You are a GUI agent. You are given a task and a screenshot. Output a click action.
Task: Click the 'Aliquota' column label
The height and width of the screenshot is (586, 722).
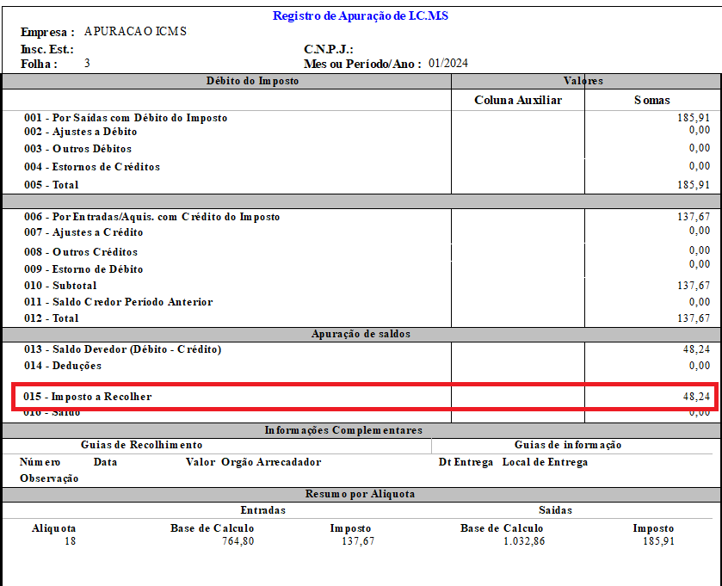pyautogui.click(x=53, y=528)
